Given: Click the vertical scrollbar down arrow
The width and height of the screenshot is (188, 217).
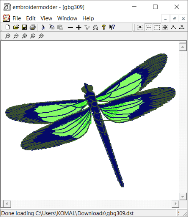Looking at the screenshot, I should (x=183, y=197).
